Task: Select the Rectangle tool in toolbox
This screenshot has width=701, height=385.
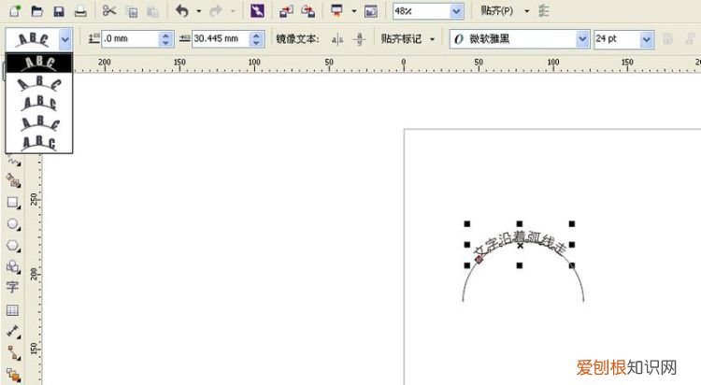Action: tap(13, 202)
